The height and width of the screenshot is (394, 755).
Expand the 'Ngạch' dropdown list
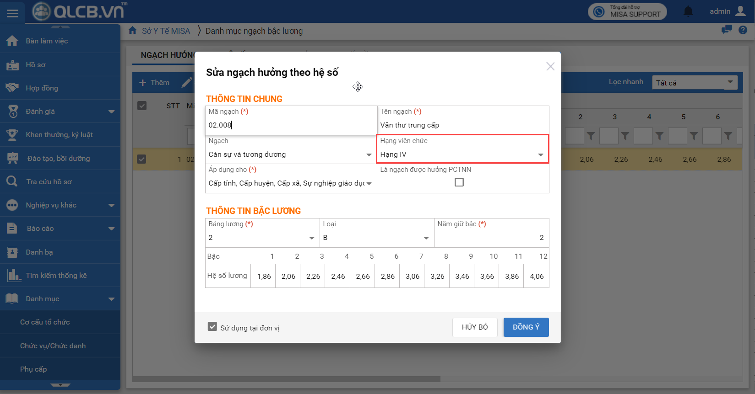(291, 154)
